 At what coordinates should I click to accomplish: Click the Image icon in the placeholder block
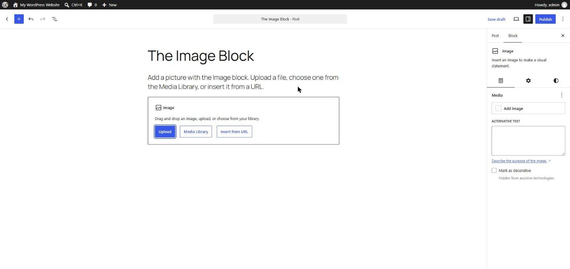(158, 108)
